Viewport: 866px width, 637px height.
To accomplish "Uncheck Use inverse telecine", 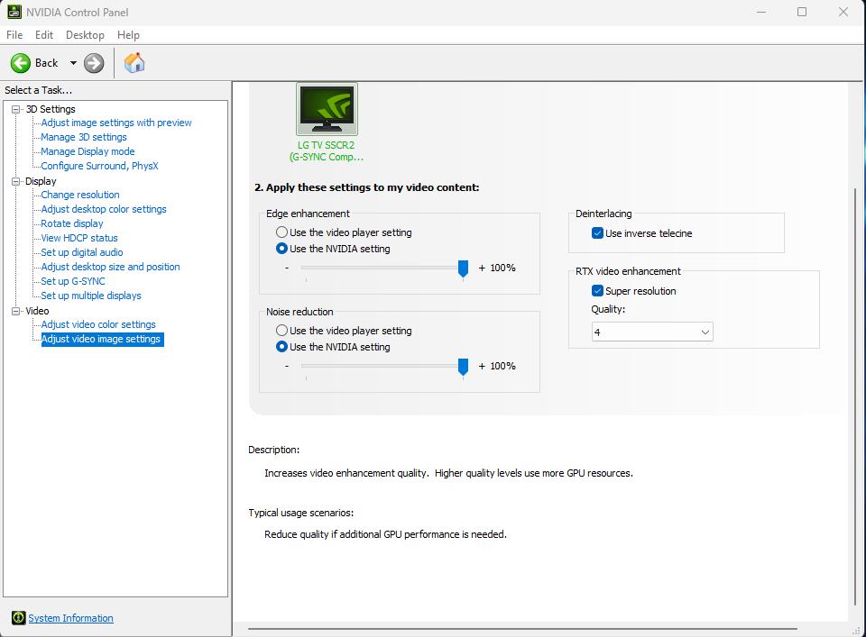I will [597, 233].
